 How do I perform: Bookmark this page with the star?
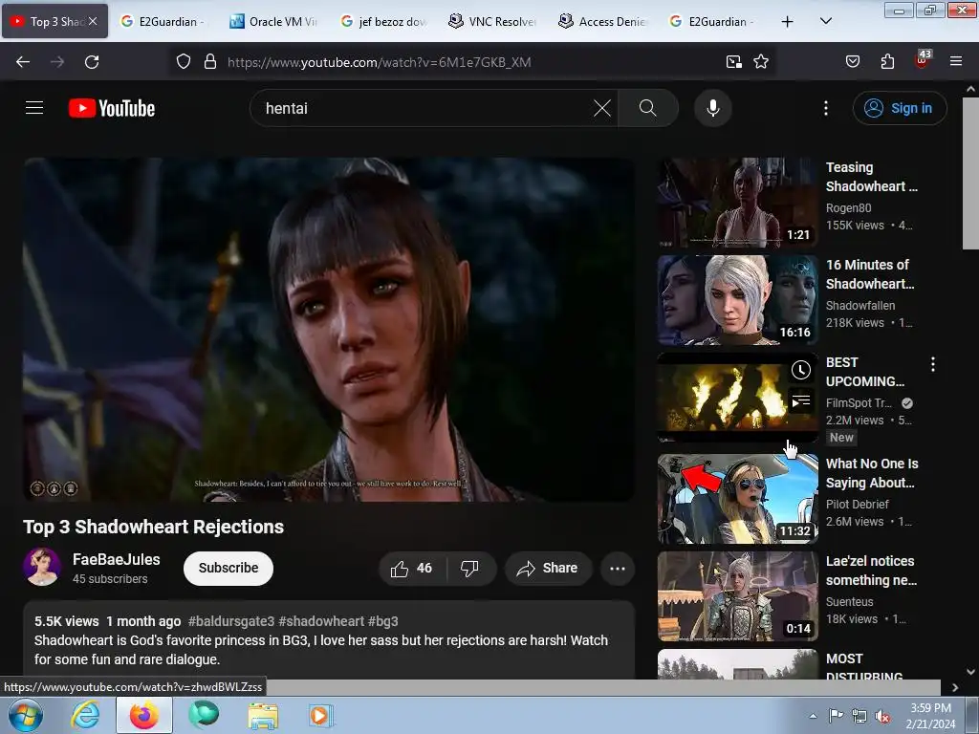[x=760, y=62]
